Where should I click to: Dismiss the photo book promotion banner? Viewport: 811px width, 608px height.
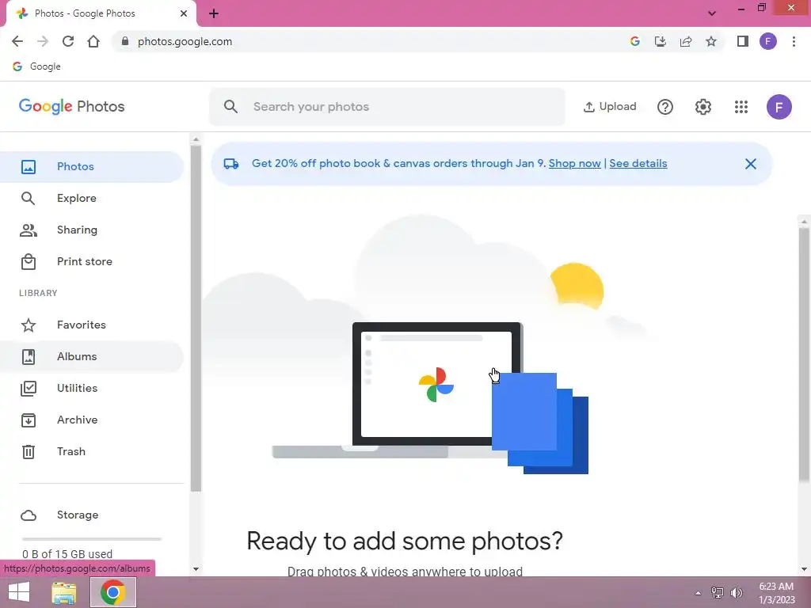pos(751,164)
